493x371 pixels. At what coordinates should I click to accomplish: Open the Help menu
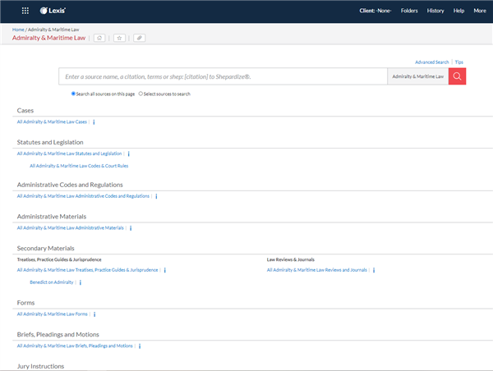click(x=458, y=11)
